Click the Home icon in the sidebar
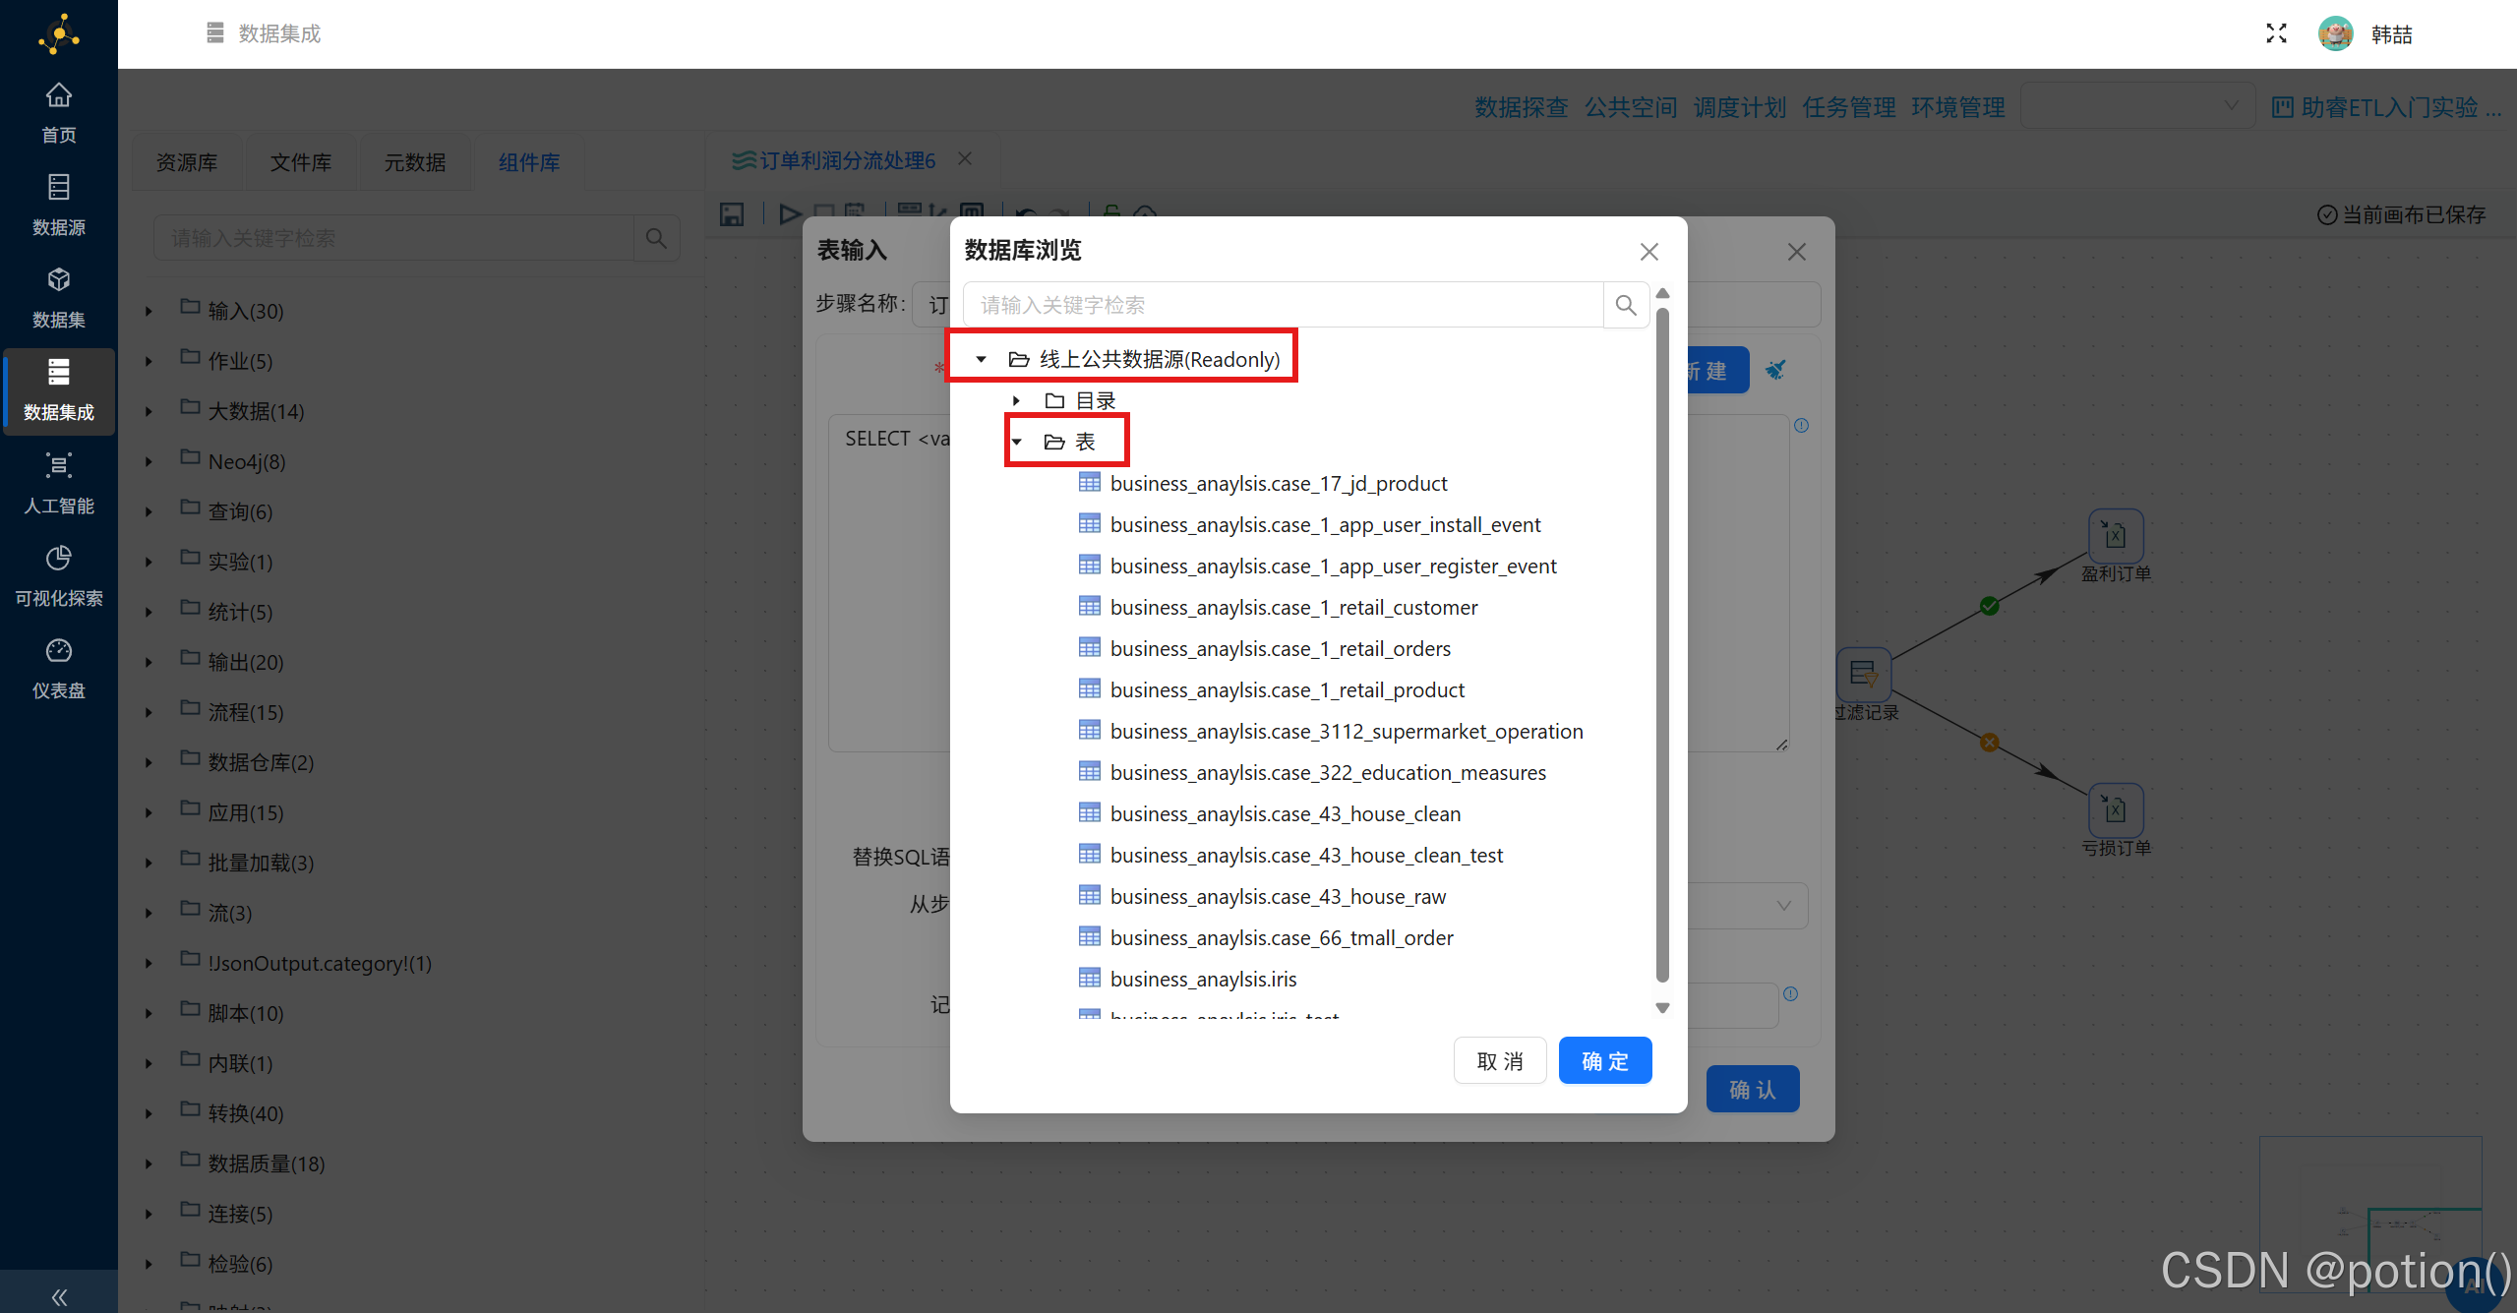 point(59,96)
